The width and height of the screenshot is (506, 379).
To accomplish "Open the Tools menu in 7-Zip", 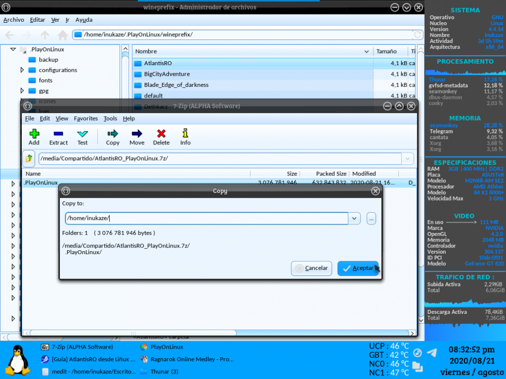I will click(x=110, y=118).
